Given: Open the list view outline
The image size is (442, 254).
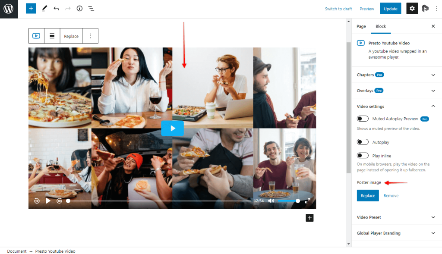Looking at the screenshot, I should coord(91,9).
